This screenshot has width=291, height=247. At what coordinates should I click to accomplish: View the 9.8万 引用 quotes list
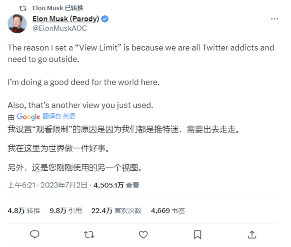tap(66, 210)
